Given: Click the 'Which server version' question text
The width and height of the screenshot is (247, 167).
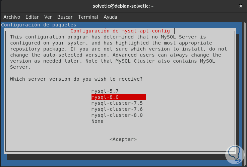Looking at the screenshot, I should (76, 79).
